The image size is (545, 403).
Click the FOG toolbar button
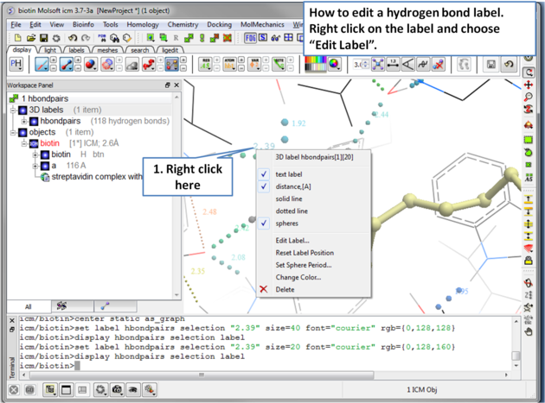tap(250, 38)
